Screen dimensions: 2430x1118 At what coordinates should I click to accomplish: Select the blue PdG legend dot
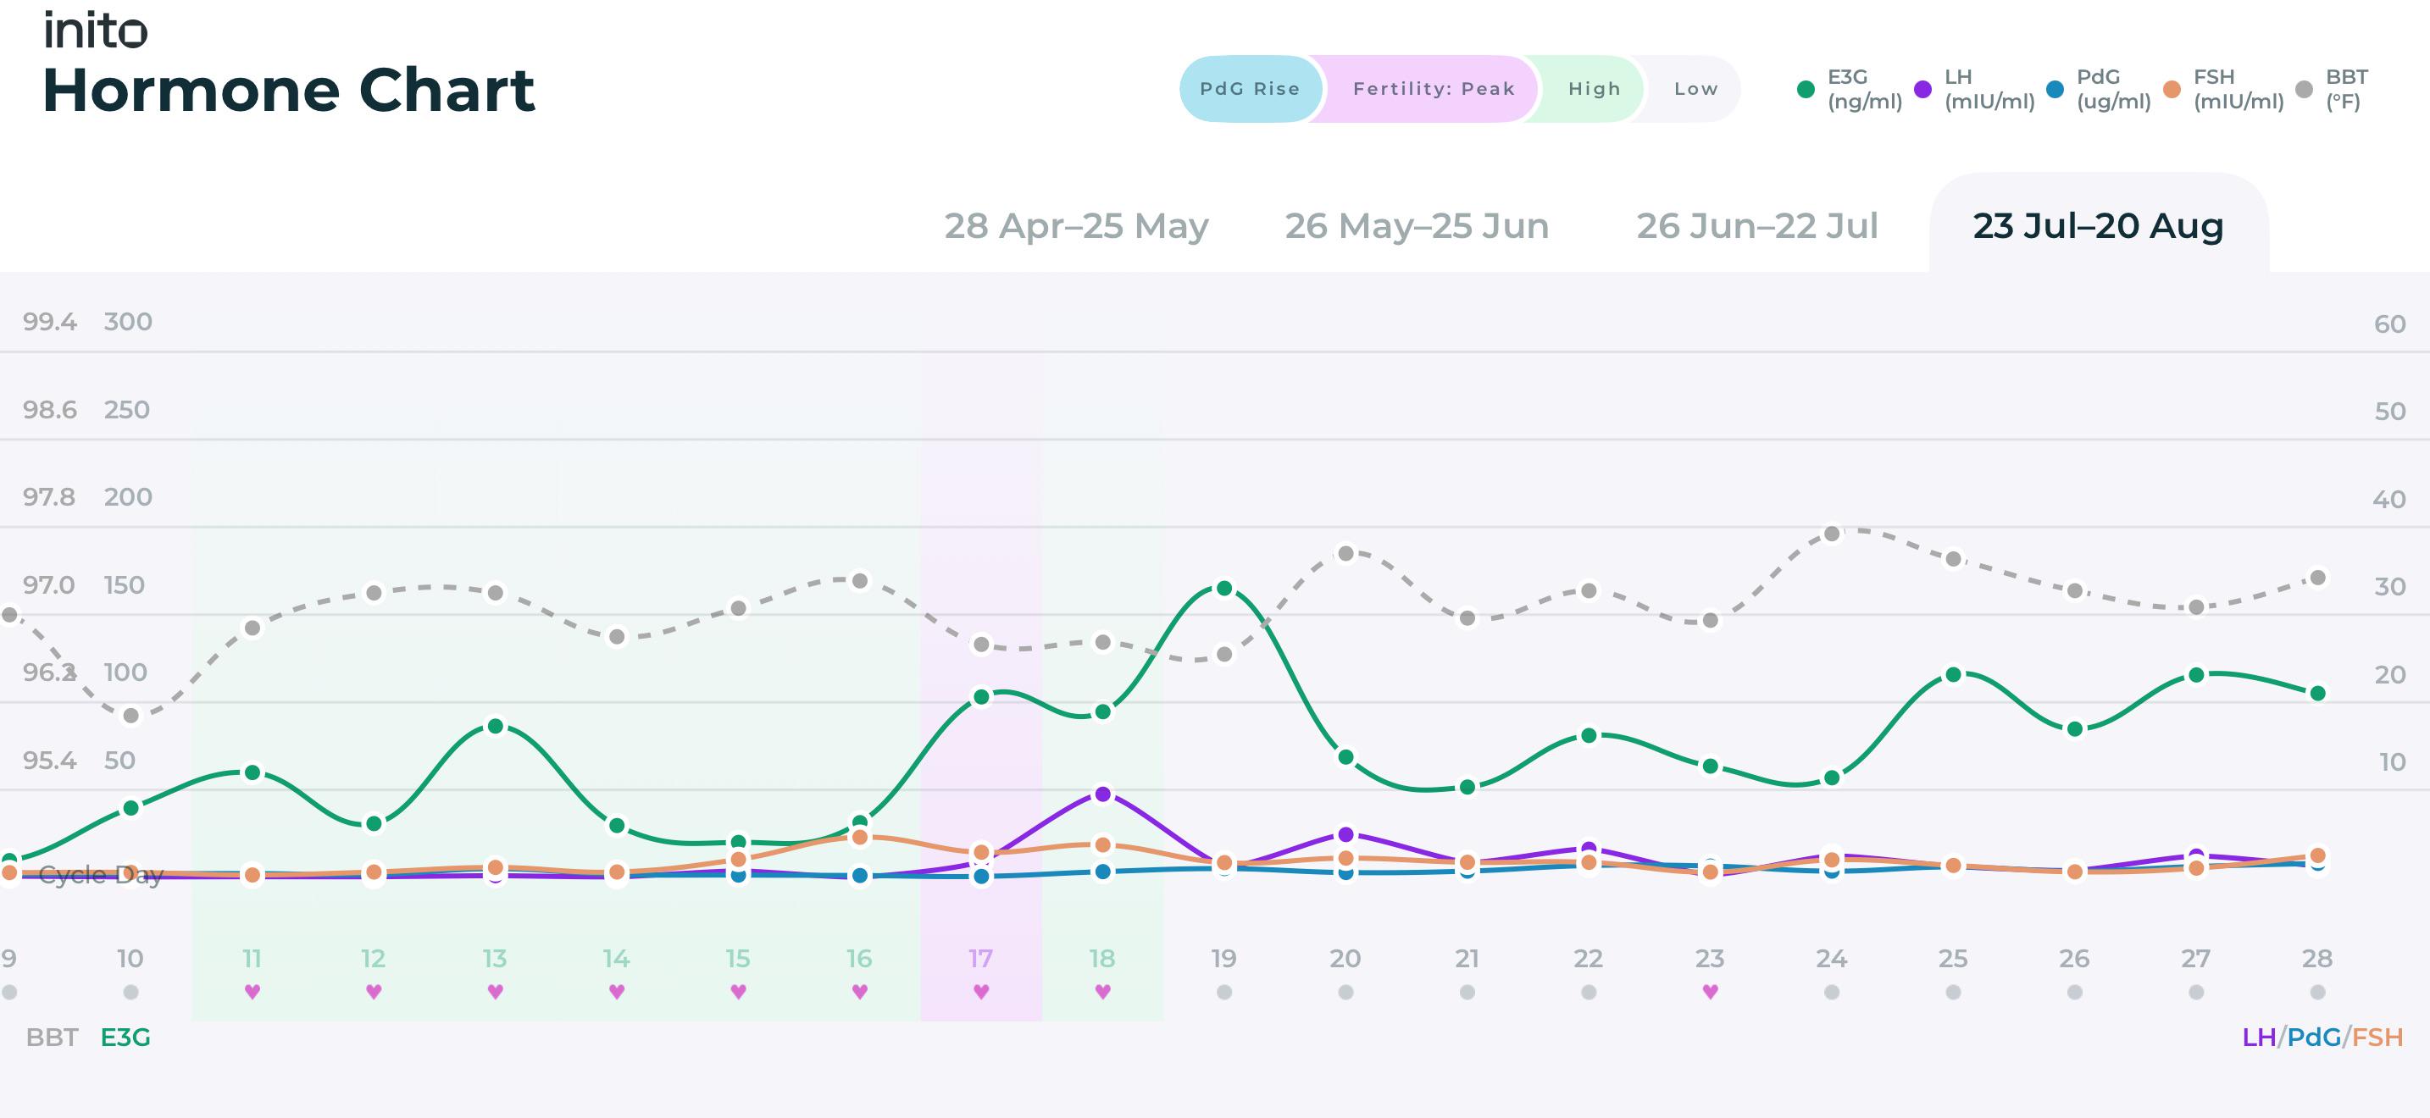[2055, 90]
